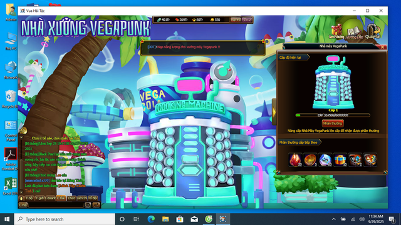Click the energy announcement banner message
Screen dimensions: 401x225
pyautogui.click(x=184, y=47)
